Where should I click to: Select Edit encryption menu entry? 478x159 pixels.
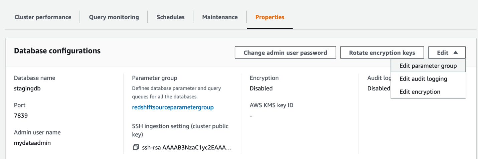420,92
